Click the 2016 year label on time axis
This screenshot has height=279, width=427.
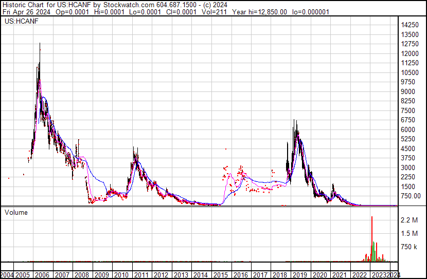click(x=240, y=275)
